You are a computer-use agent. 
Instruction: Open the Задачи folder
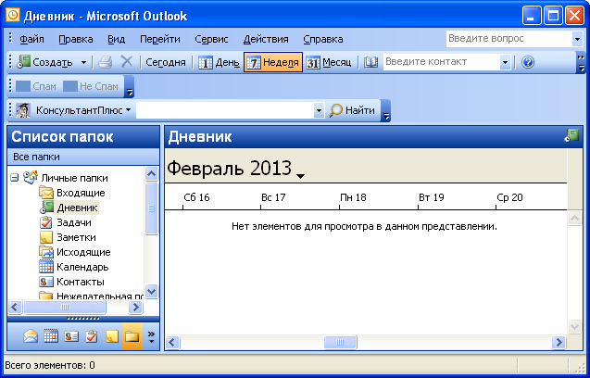click(74, 222)
